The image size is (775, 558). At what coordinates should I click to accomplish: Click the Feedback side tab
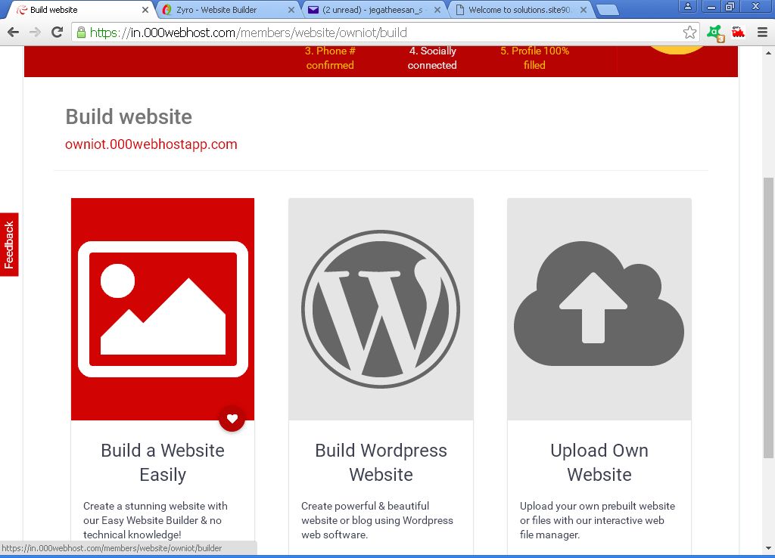point(9,244)
